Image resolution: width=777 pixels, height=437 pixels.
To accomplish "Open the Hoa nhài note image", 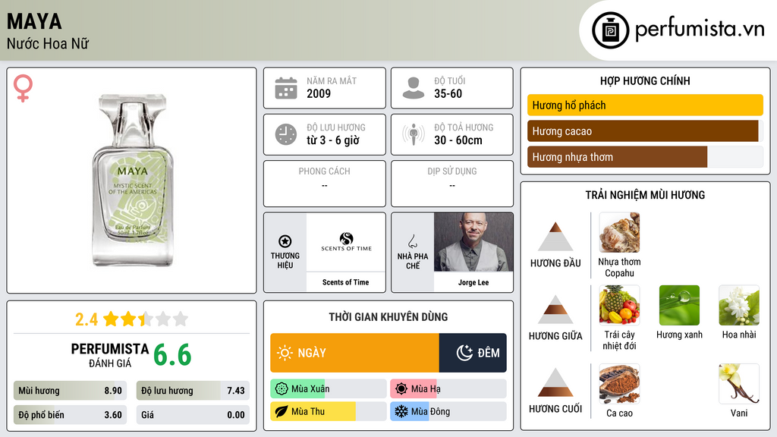I will [739, 305].
